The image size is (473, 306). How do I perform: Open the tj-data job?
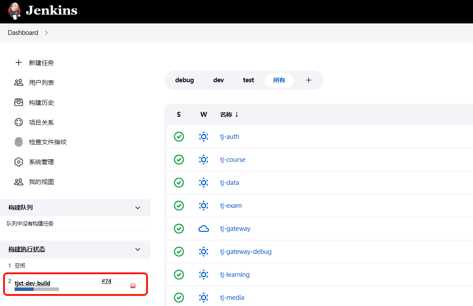[229, 183]
